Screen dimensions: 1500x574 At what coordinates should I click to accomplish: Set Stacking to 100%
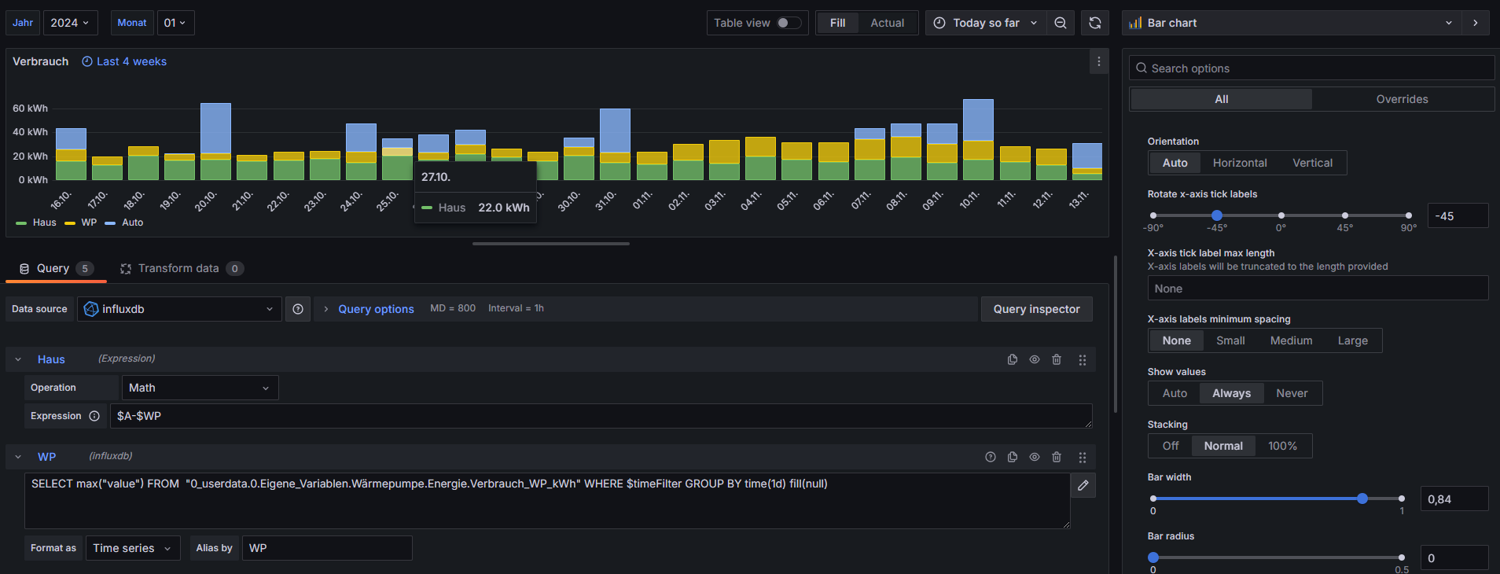(1282, 446)
